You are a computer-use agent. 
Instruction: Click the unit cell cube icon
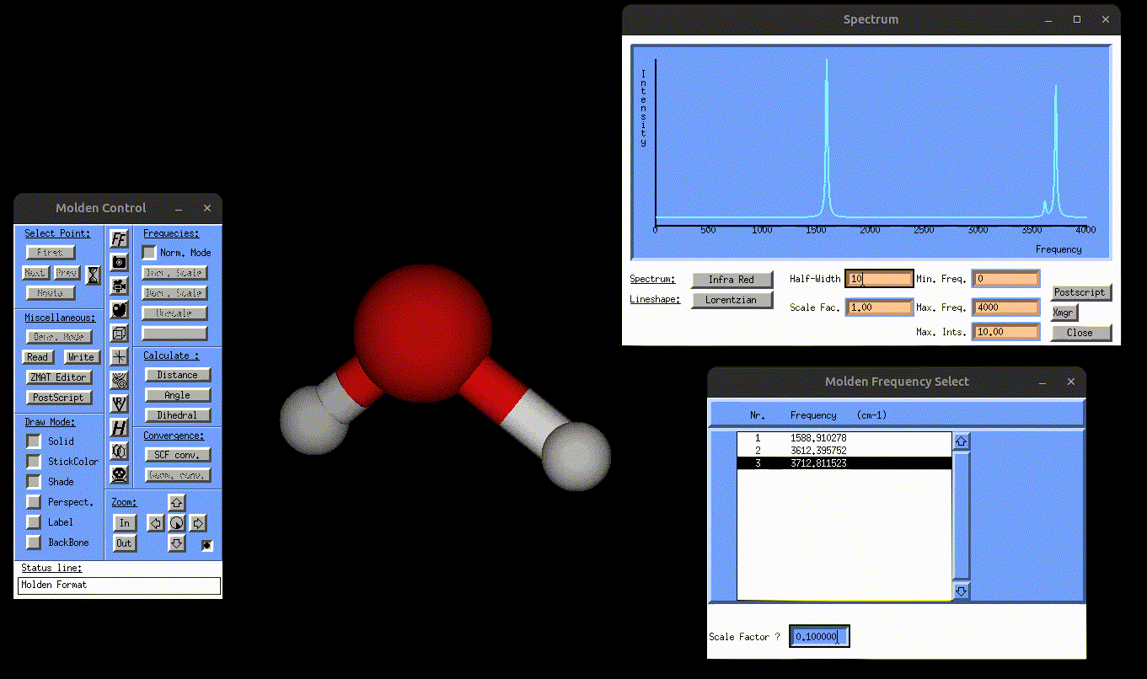pos(119,333)
